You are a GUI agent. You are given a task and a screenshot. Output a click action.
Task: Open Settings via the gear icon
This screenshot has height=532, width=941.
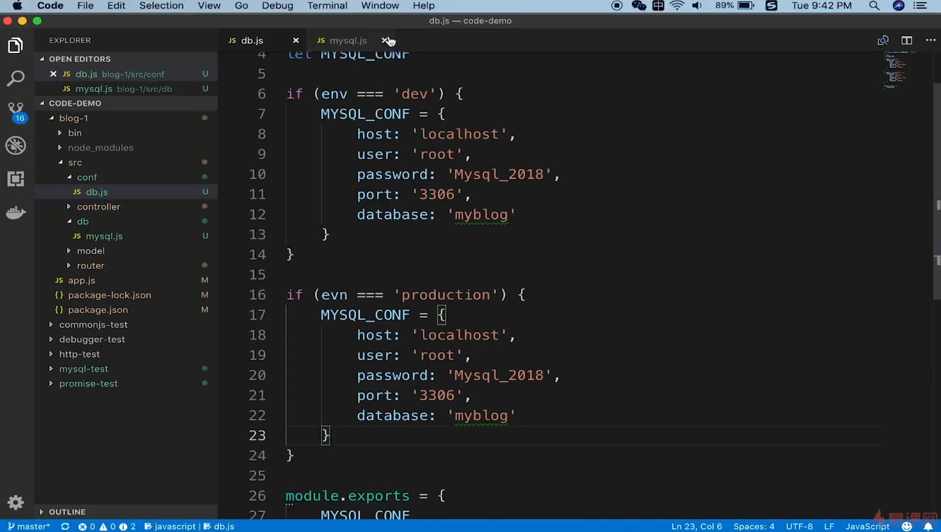16,502
